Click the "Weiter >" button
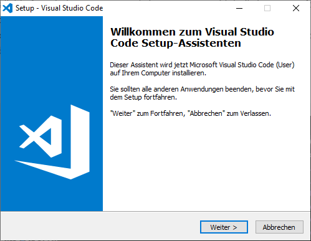This screenshot has width=311, height=241. pos(224,227)
